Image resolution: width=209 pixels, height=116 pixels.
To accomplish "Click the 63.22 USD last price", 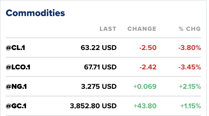I will pyautogui.click(x=99, y=48).
